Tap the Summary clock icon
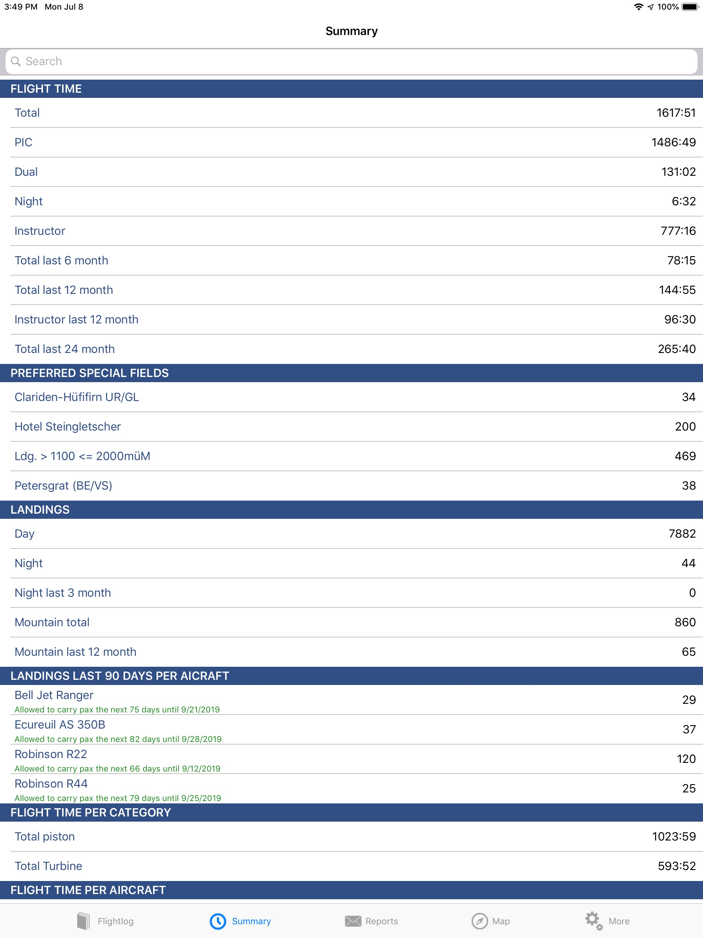This screenshot has height=938, width=703. (218, 921)
